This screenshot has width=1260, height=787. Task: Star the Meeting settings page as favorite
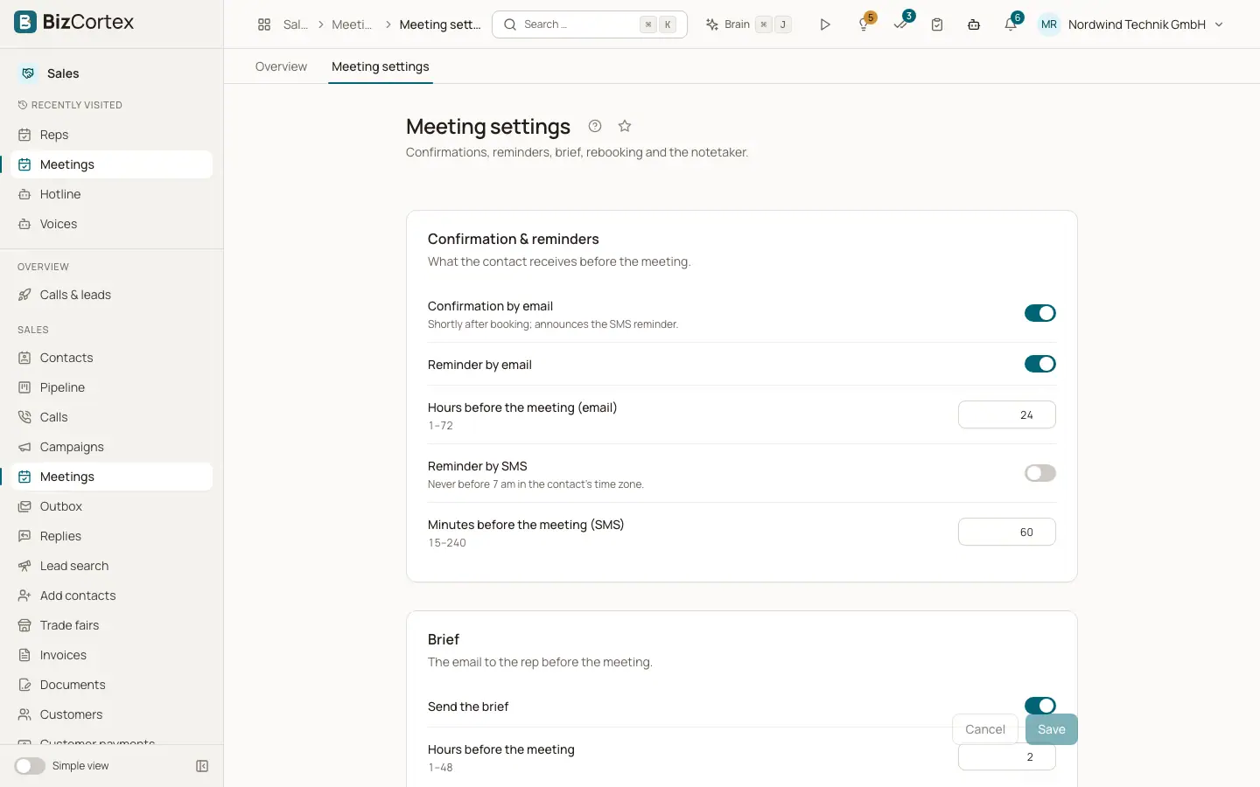625,126
